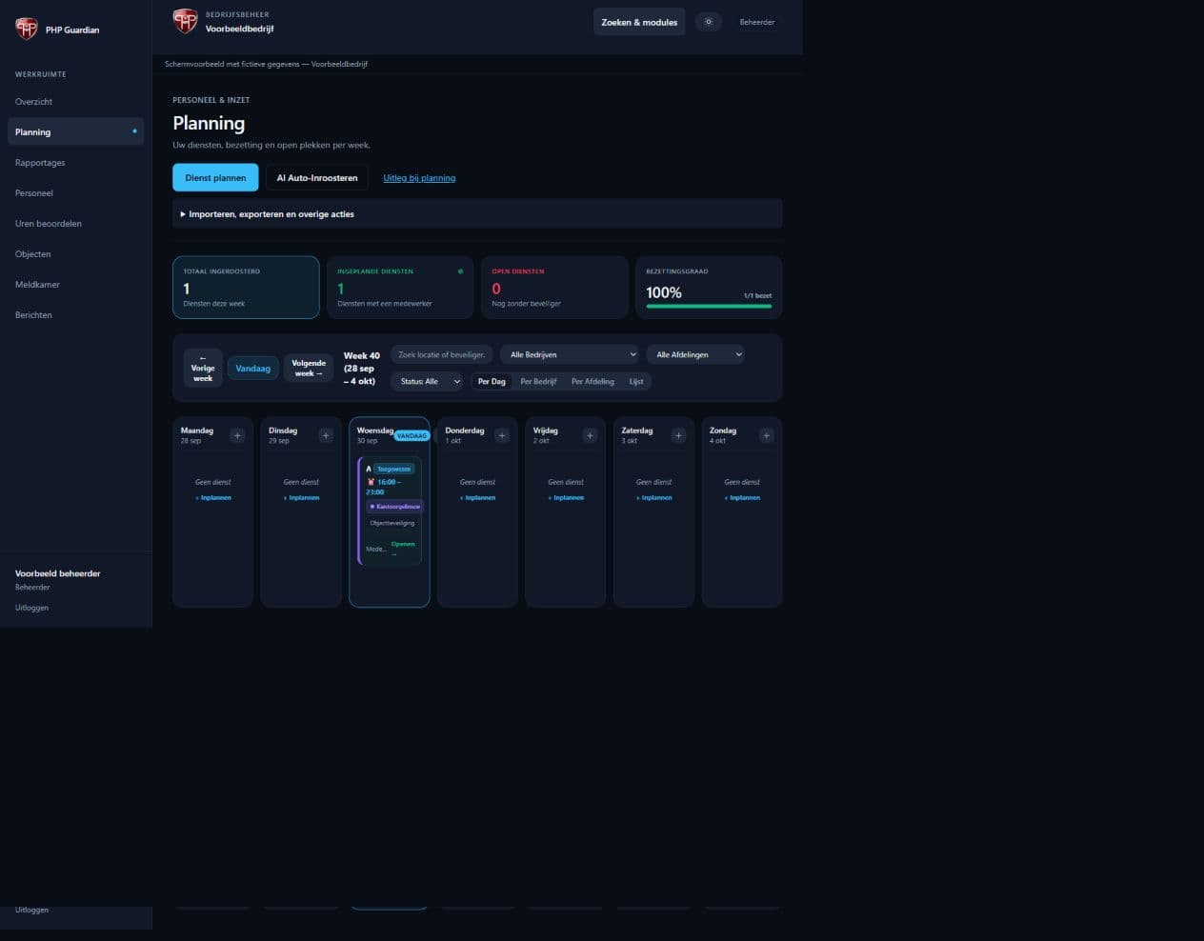Expand Importeren, exporteren en overige acties
The width and height of the screenshot is (1204, 941).
(x=477, y=214)
